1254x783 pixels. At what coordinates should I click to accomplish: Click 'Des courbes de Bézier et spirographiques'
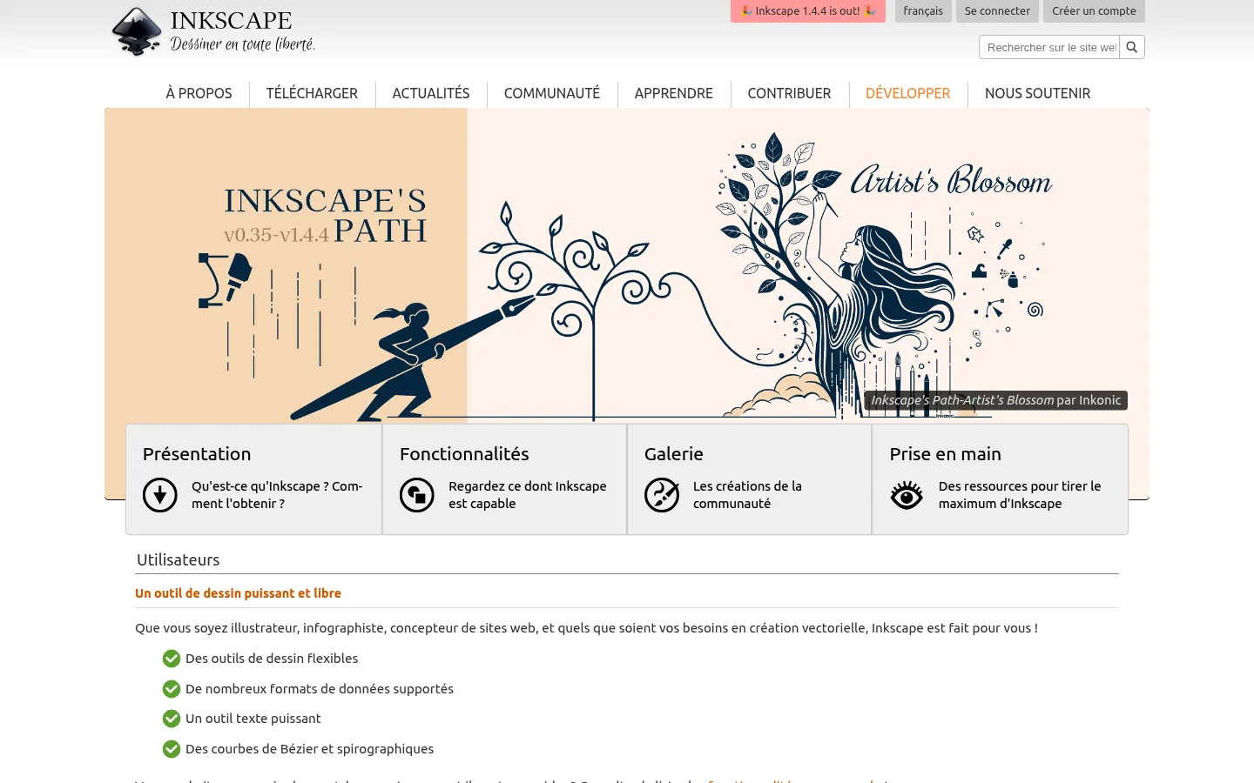coord(309,749)
